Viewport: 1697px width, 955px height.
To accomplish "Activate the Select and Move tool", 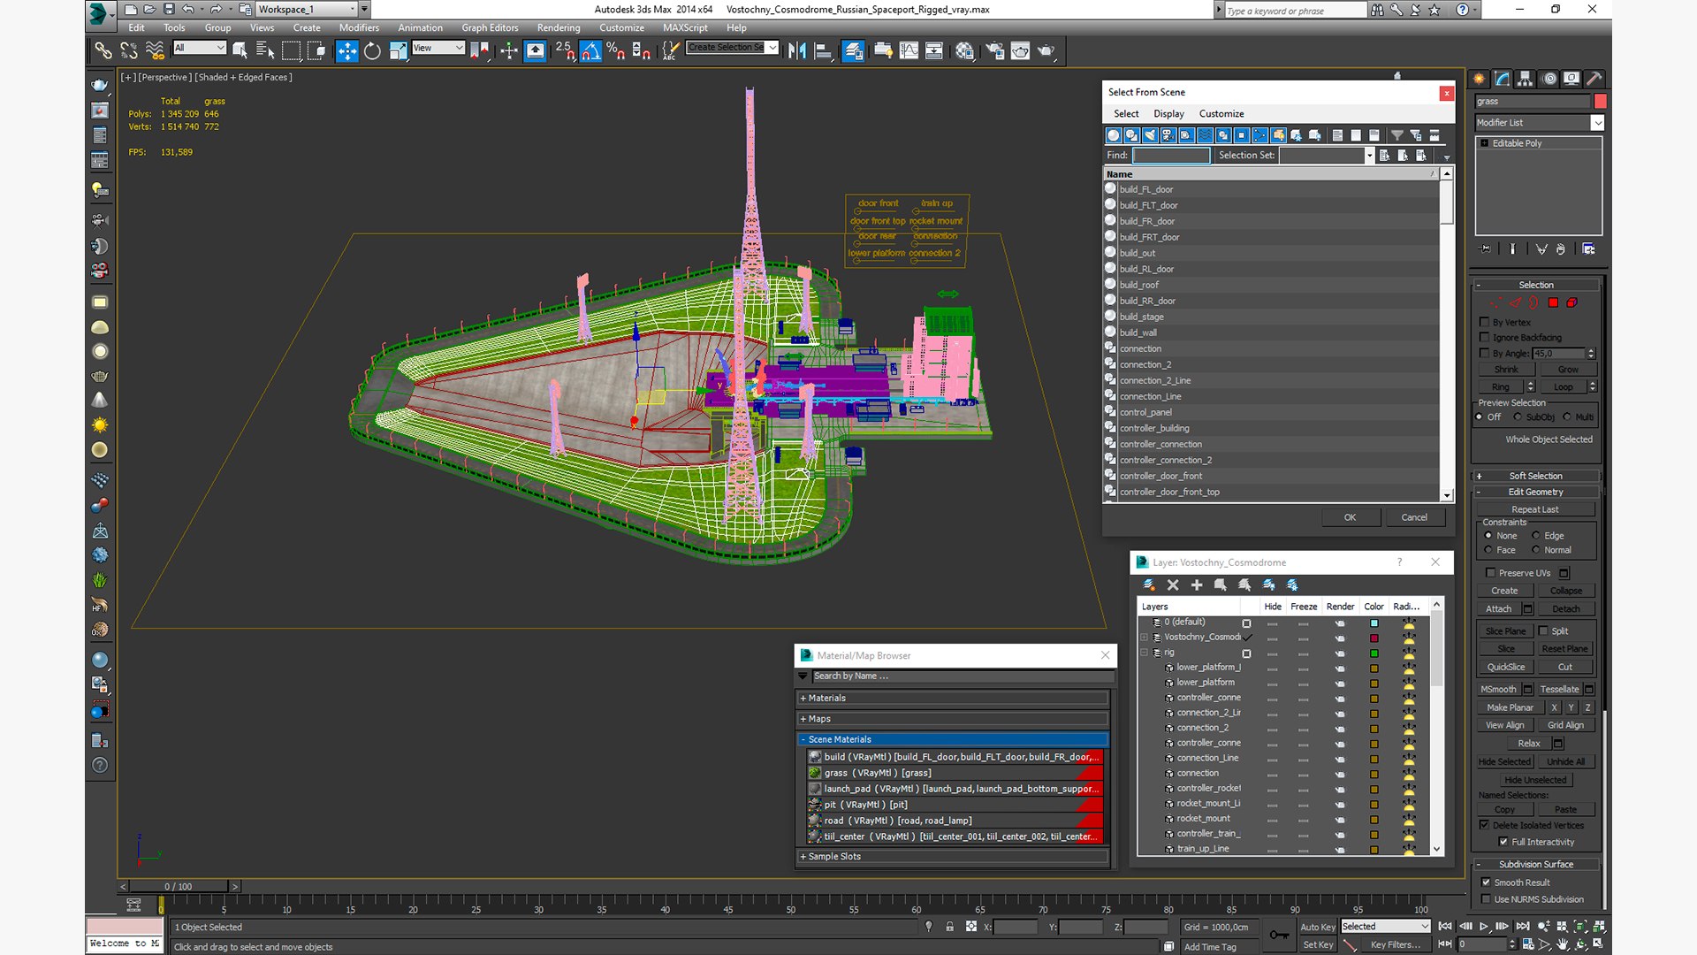I will coord(346,50).
